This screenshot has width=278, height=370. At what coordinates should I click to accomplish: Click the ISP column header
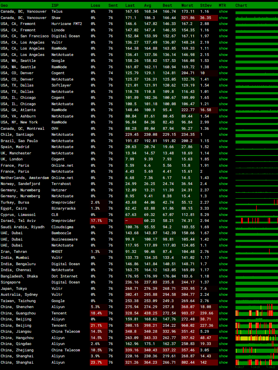pyautogui.click(x=55, y=6)
